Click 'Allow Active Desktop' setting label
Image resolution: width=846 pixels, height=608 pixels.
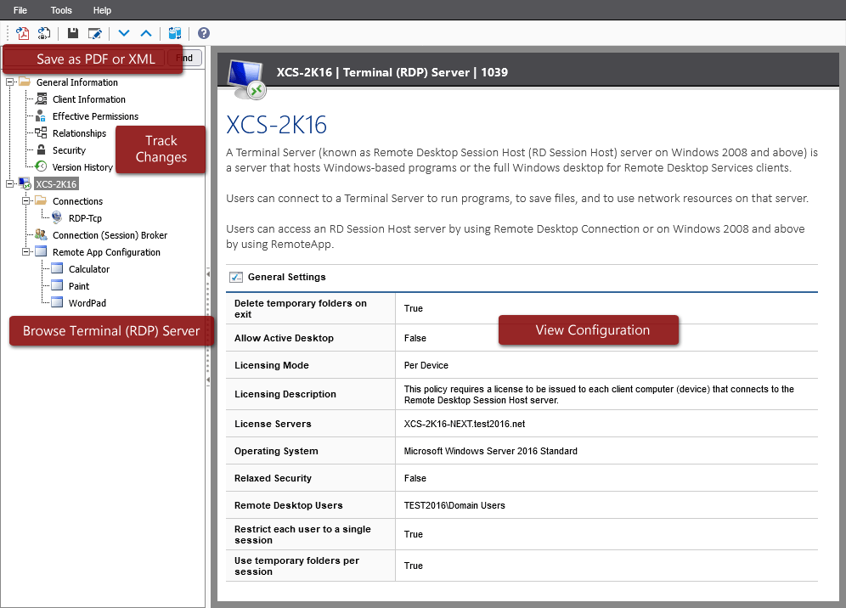(x=284, y=338)
